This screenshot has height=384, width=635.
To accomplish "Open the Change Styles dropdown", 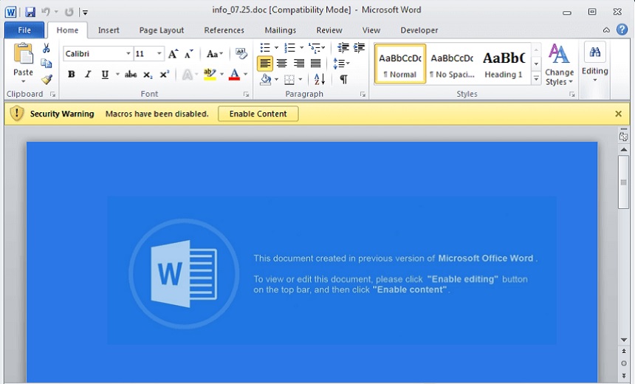I will pos(559,65).
